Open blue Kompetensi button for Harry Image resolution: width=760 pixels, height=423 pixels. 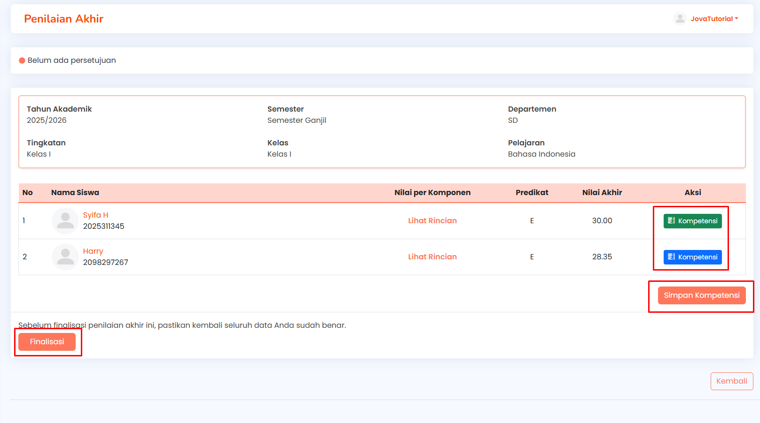click(693, 257)
